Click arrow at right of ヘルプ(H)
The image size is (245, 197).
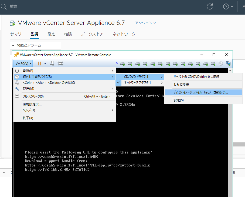click(x=112, y=110)
